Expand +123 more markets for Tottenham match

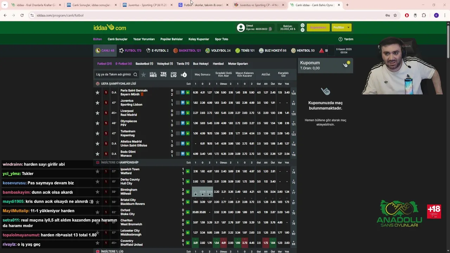pos(293,133)
